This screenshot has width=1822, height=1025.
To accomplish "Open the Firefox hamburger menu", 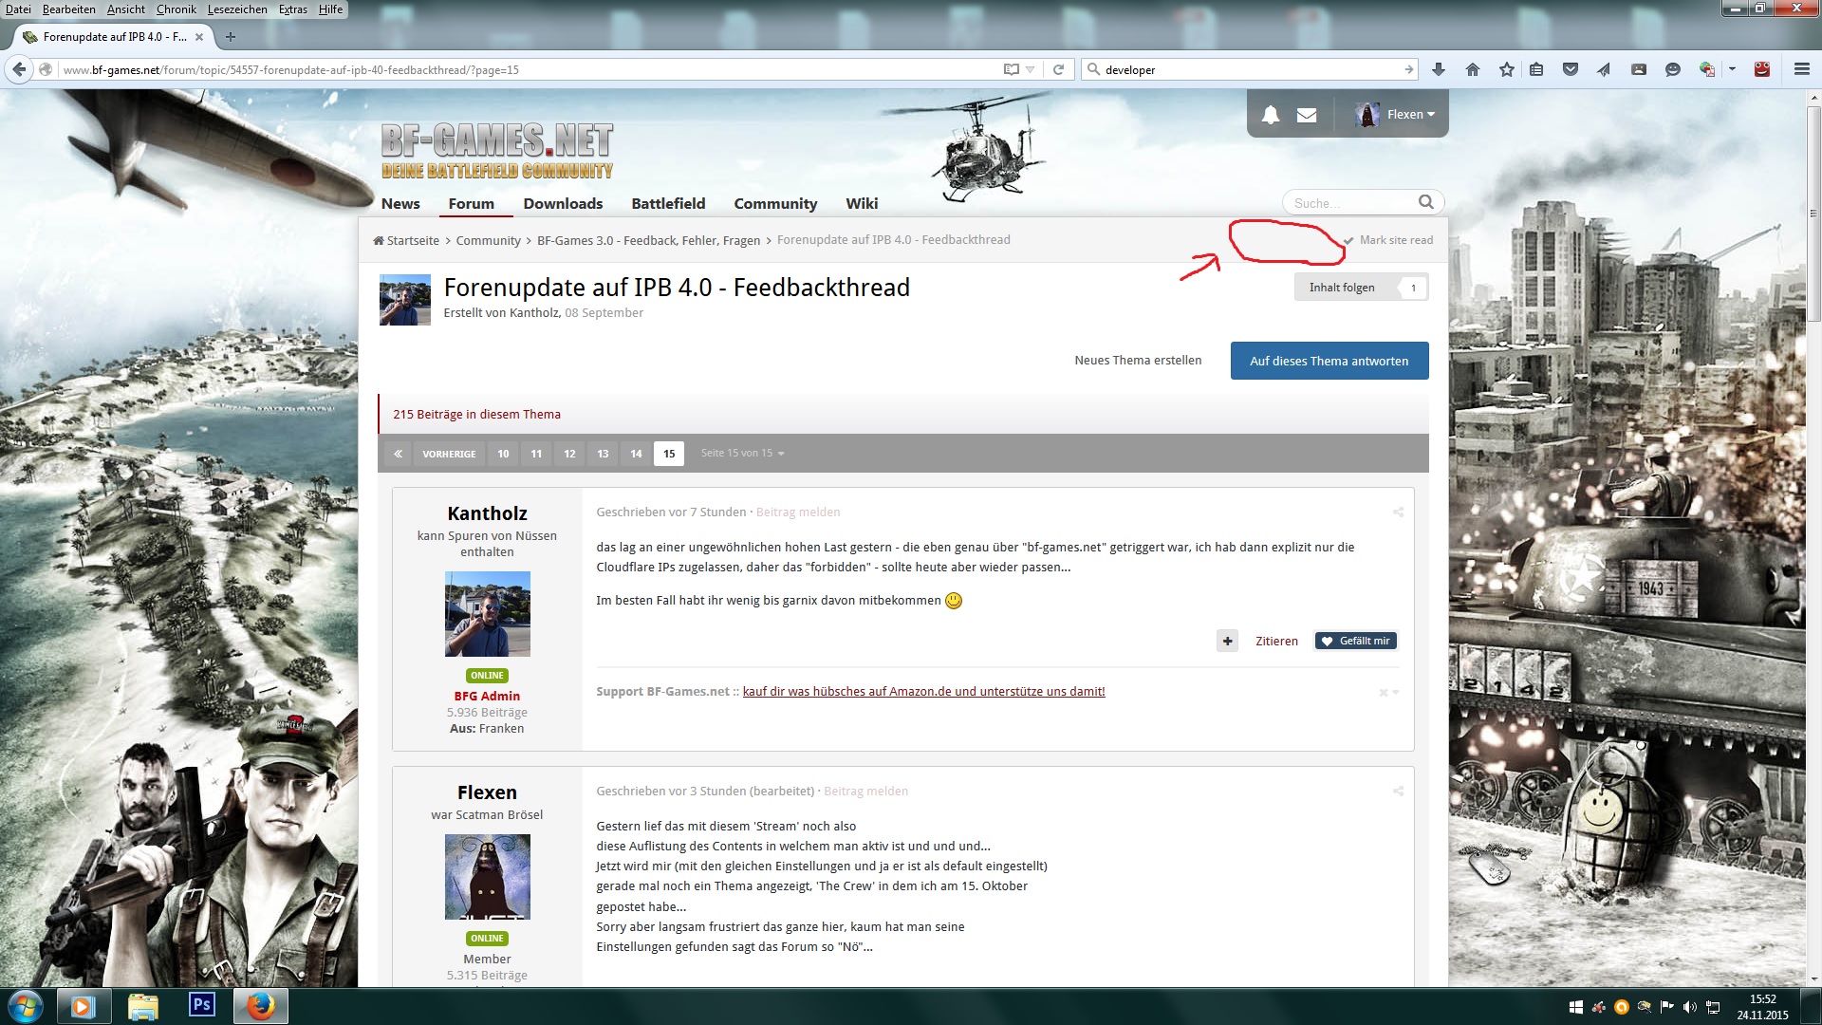I will 1802,69.
